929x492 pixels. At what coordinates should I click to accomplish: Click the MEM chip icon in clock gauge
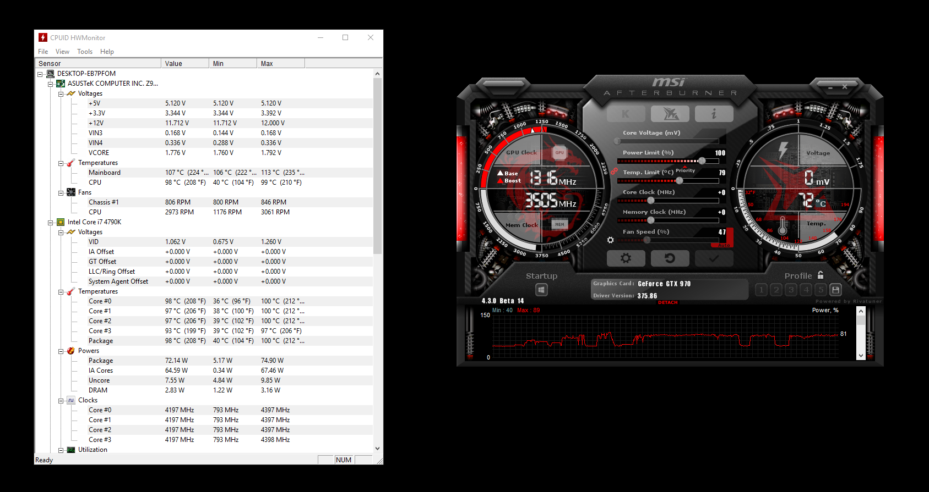point(559,224)
